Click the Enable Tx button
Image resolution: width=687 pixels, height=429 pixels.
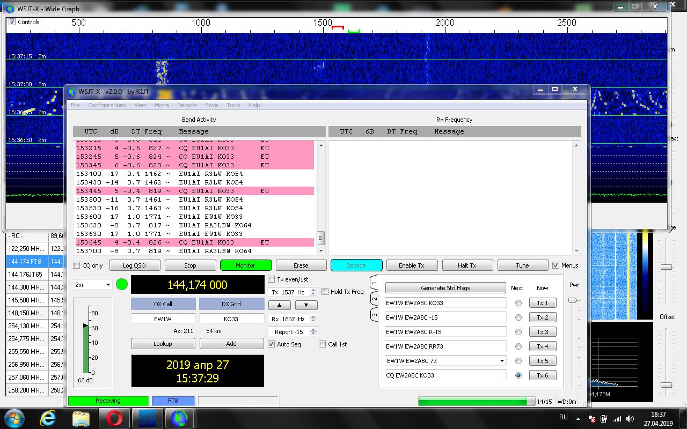(x=412, y=265)
